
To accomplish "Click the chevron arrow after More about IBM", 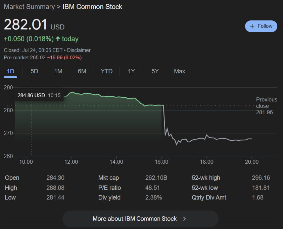I will pos(184,219).
